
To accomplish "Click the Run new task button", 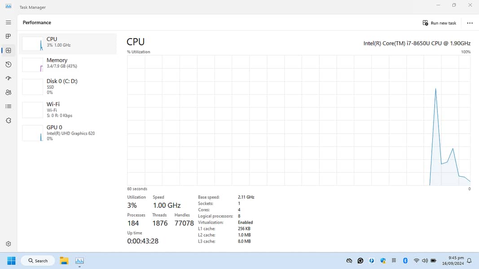I will [x=439, y=23].
